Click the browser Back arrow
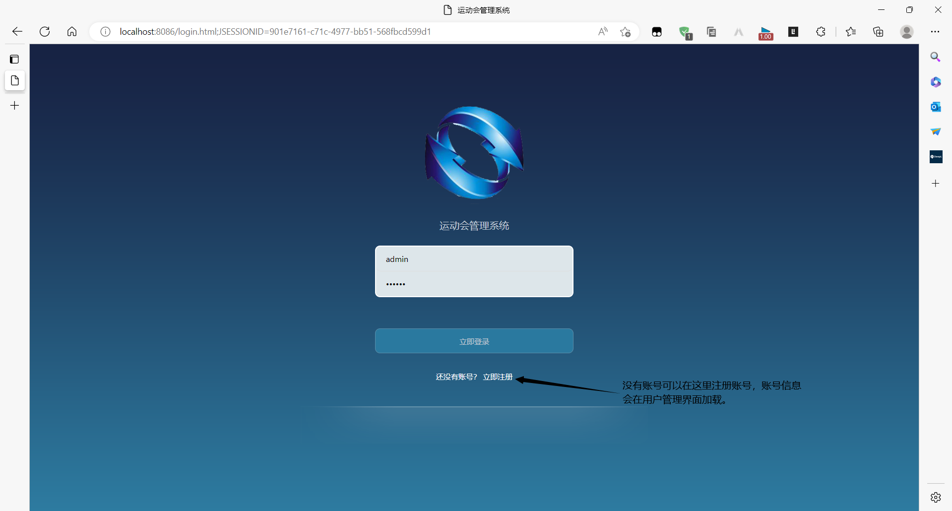This screenshot has height=511, width=952. pos(17,32)
